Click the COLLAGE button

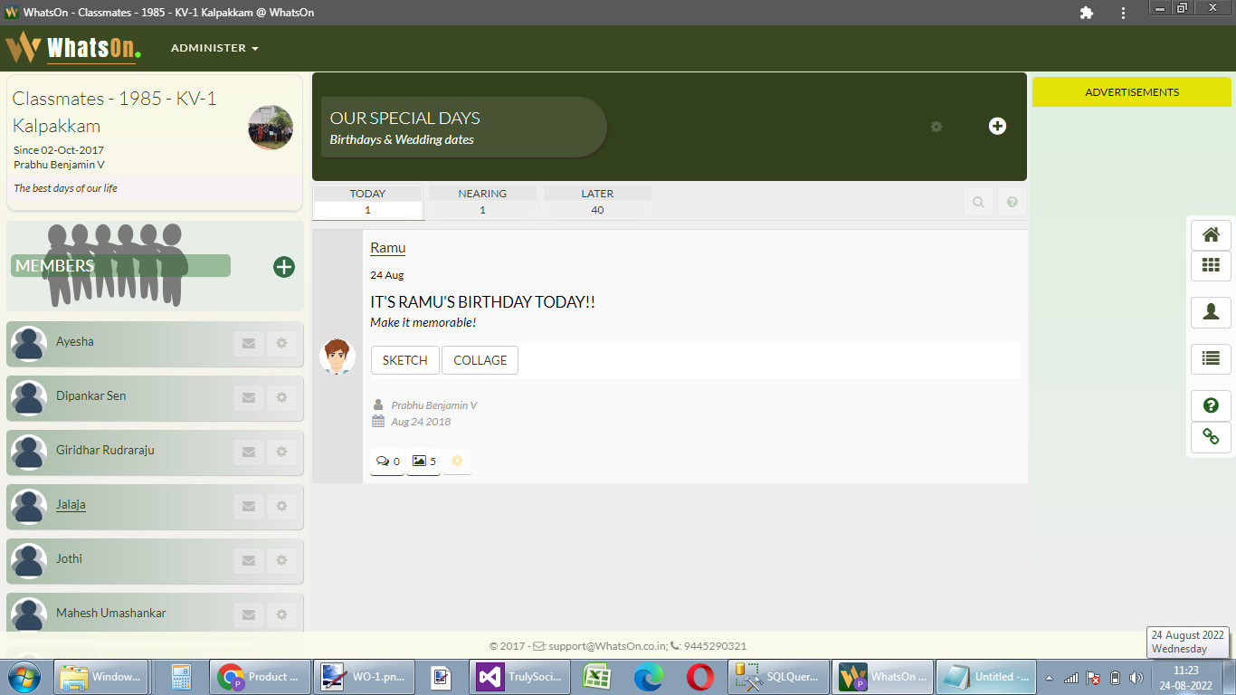tap(480, 360)
